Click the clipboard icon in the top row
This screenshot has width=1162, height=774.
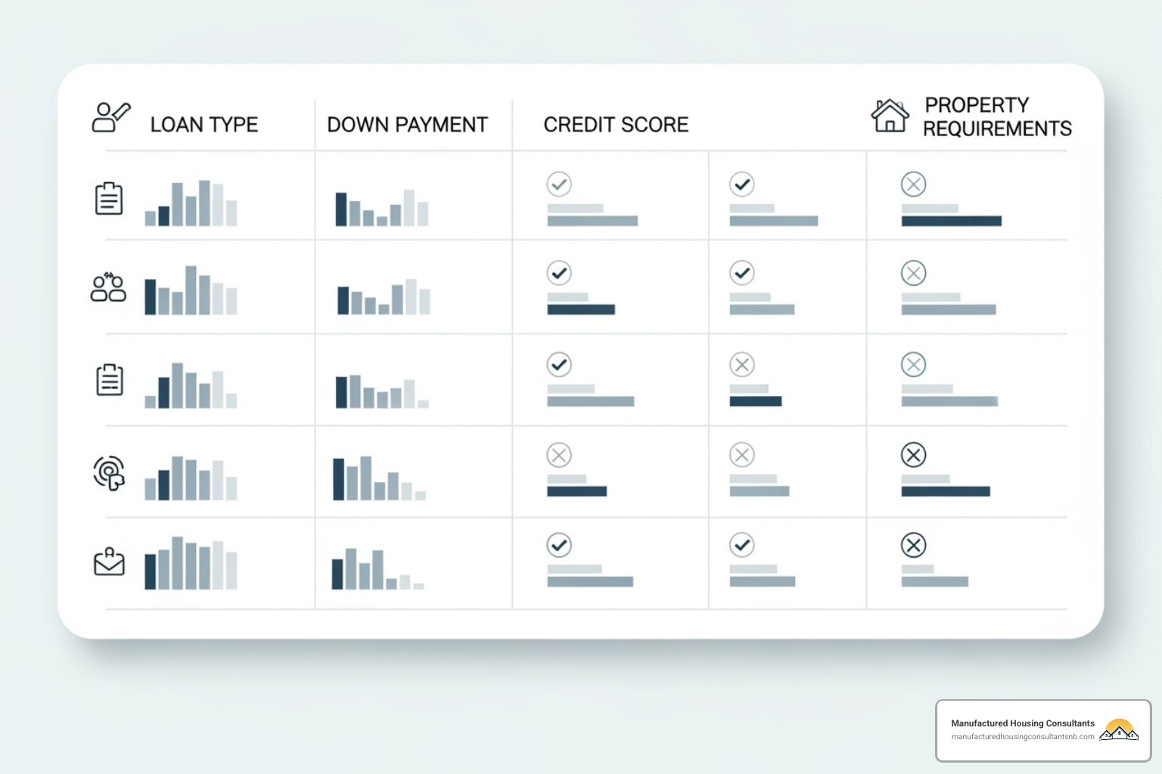(109, 198)
